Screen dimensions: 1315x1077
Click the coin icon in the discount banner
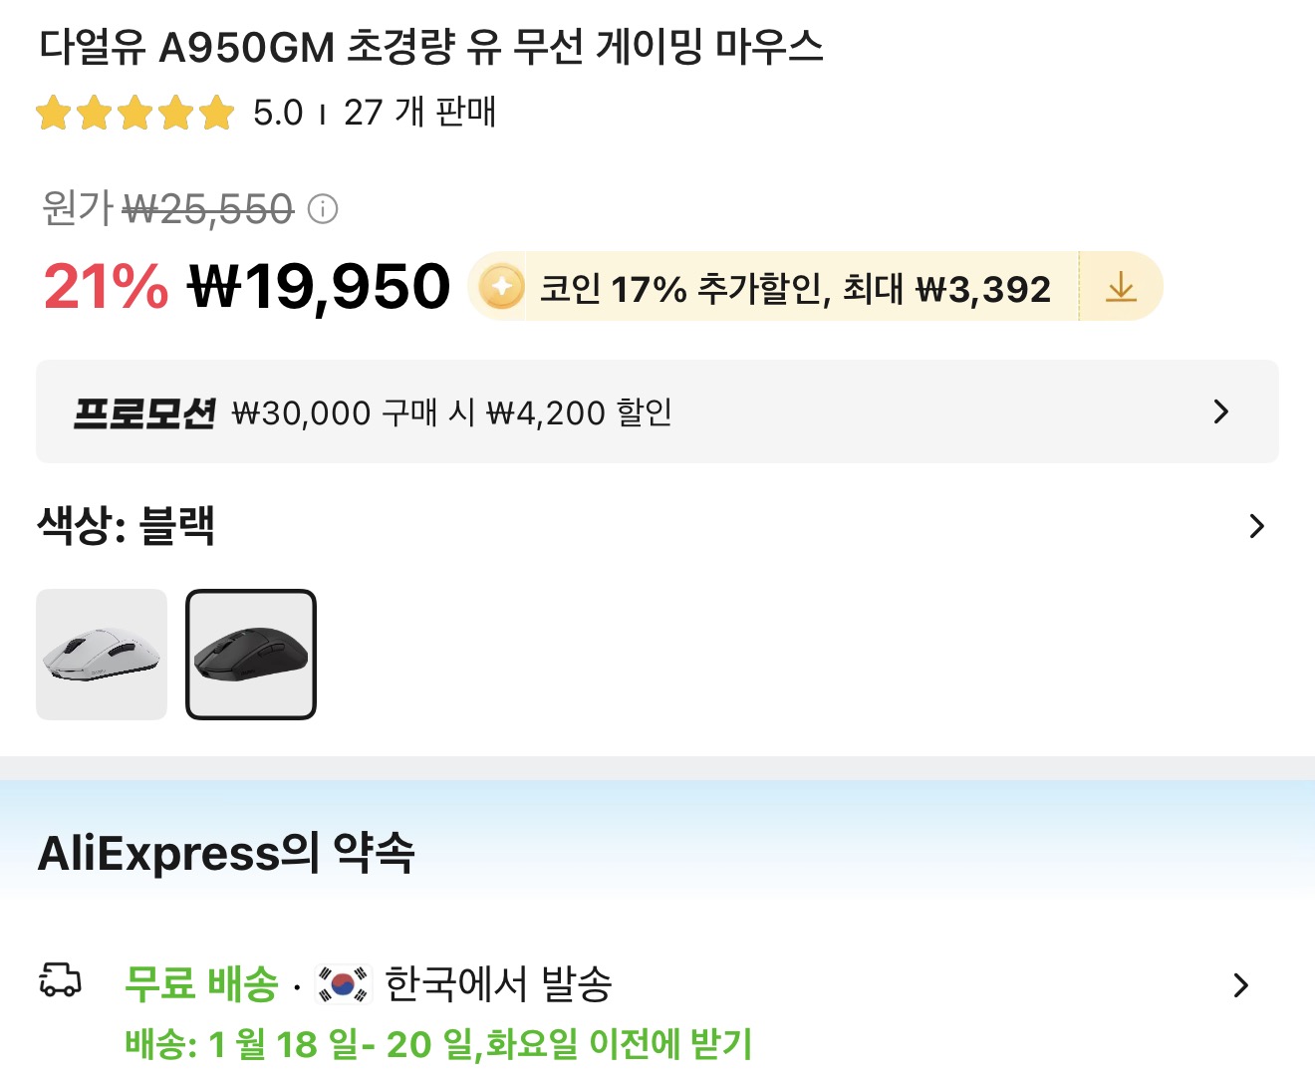[x=500, y=286]
